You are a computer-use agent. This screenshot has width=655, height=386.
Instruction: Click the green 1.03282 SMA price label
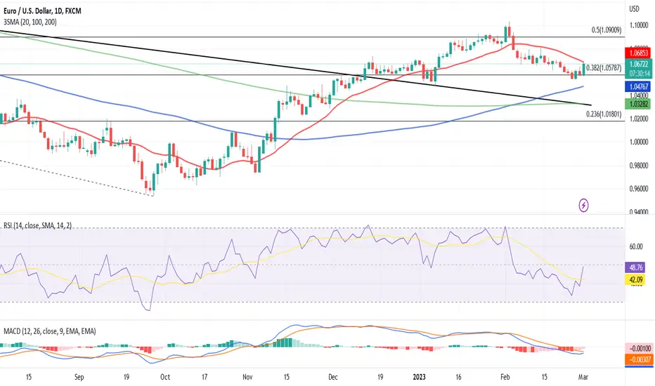[x=639, y=103]
